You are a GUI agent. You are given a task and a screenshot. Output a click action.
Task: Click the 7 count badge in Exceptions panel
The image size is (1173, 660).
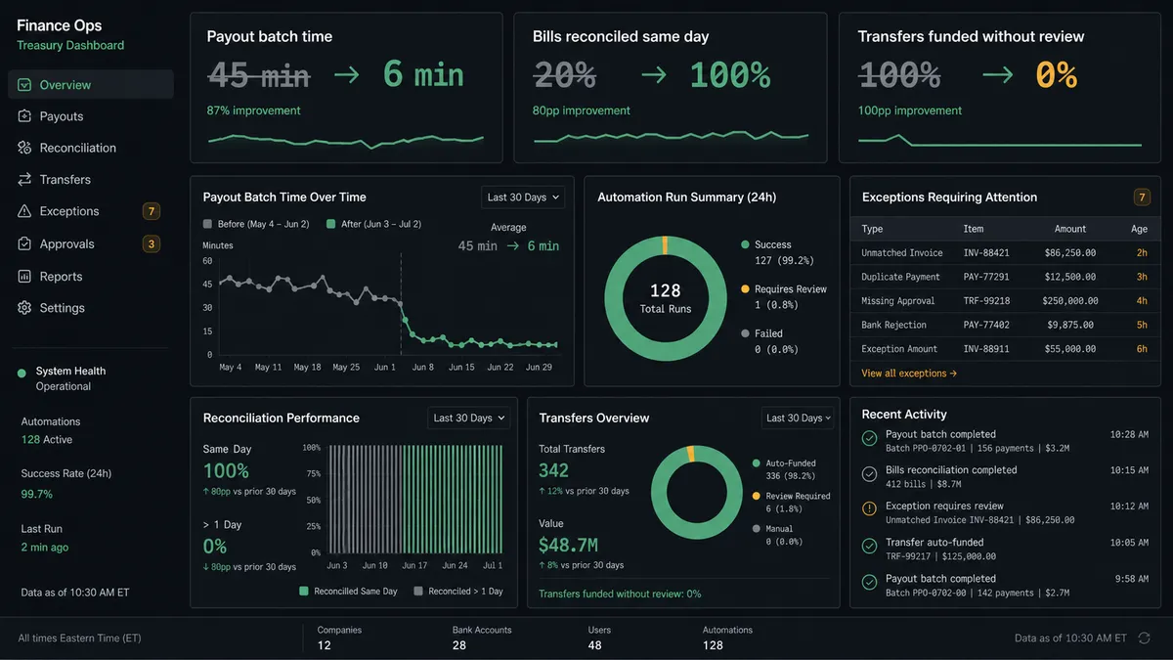click(x=1142, y=198)
